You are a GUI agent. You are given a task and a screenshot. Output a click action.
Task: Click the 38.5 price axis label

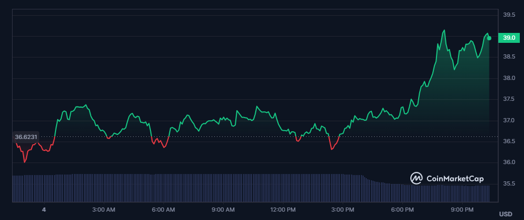coord(509,57)
